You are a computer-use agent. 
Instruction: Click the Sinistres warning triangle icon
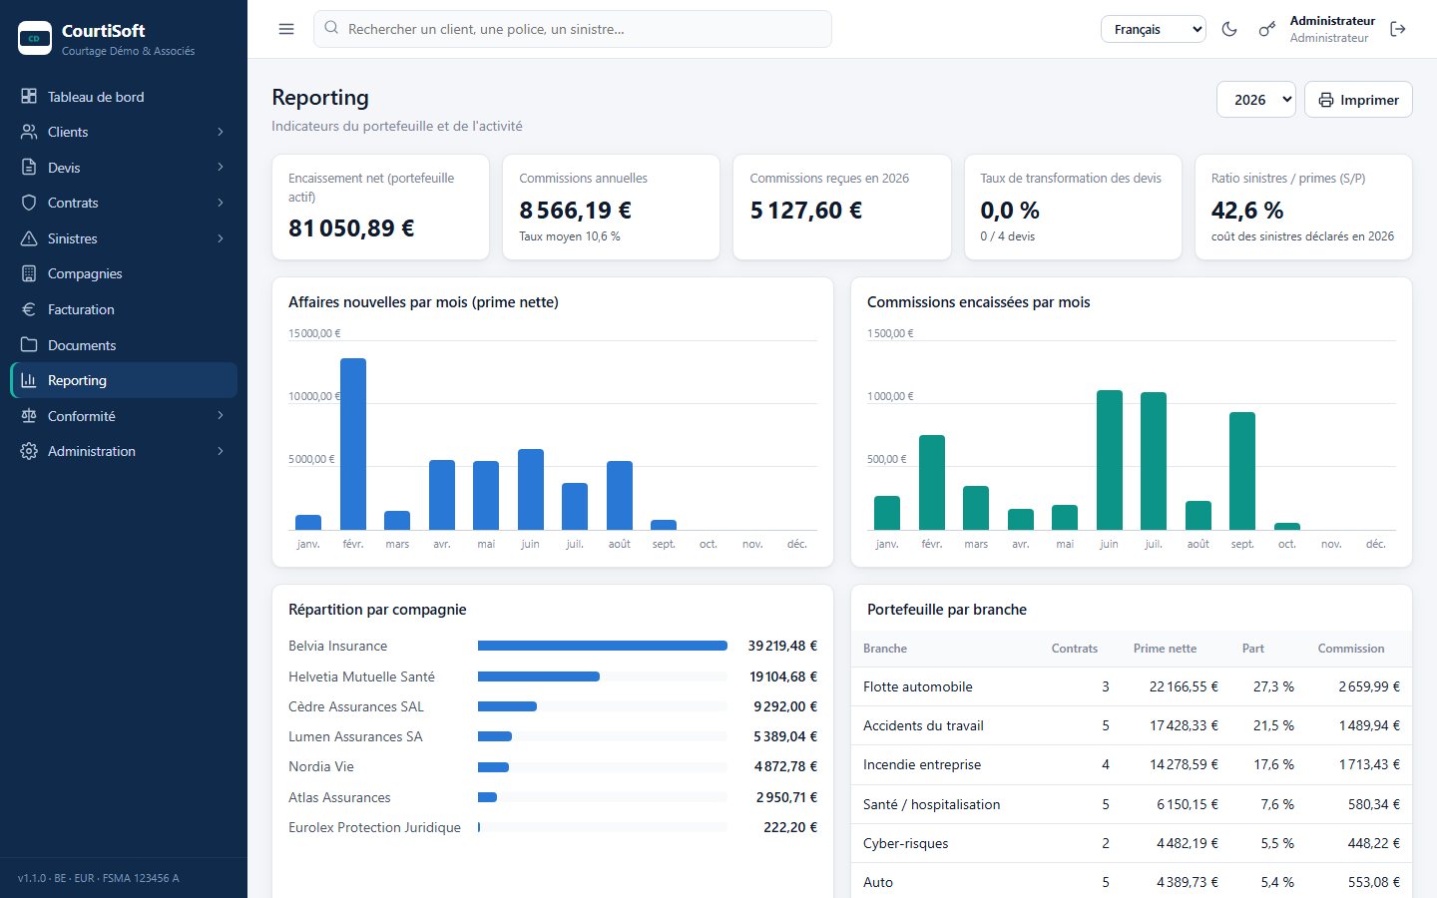[x=29, y=238]
